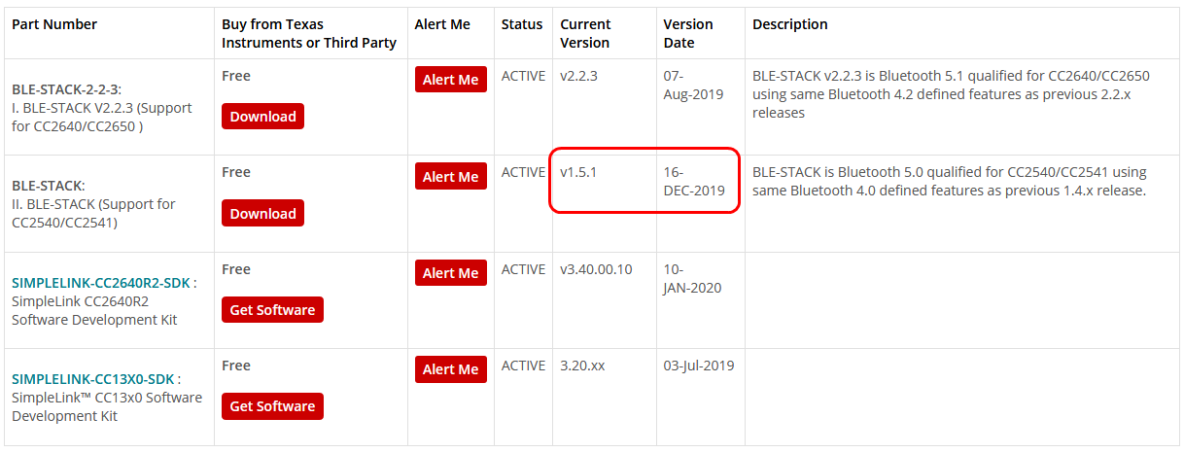Select the highlighted v1.5.1 version cell

tap(578, 172)
